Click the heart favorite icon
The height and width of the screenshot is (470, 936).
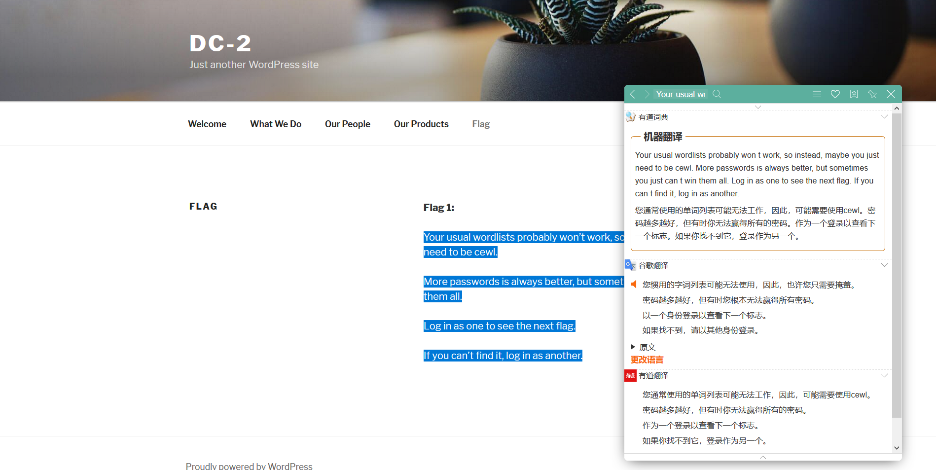835,94
